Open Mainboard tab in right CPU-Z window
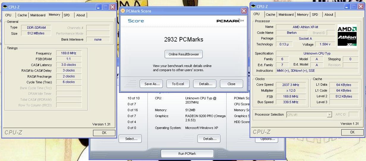 click(x=286, y=15)
